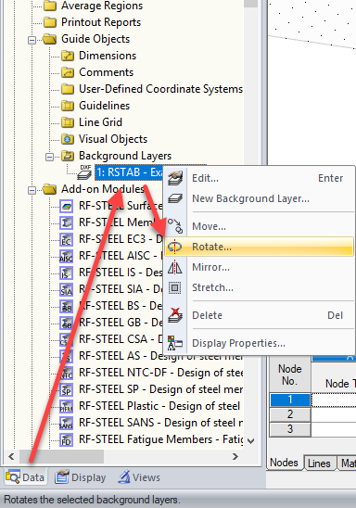Viewport: 356px width, 508px height.
Task: Click the RF-STEEL NTC-DF module icon
Action: click(x=67, y=373)
